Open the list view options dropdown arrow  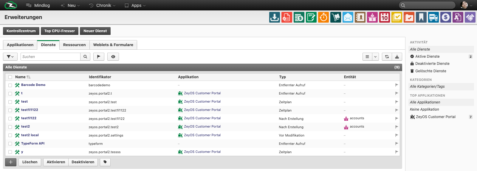pos(375,57)
